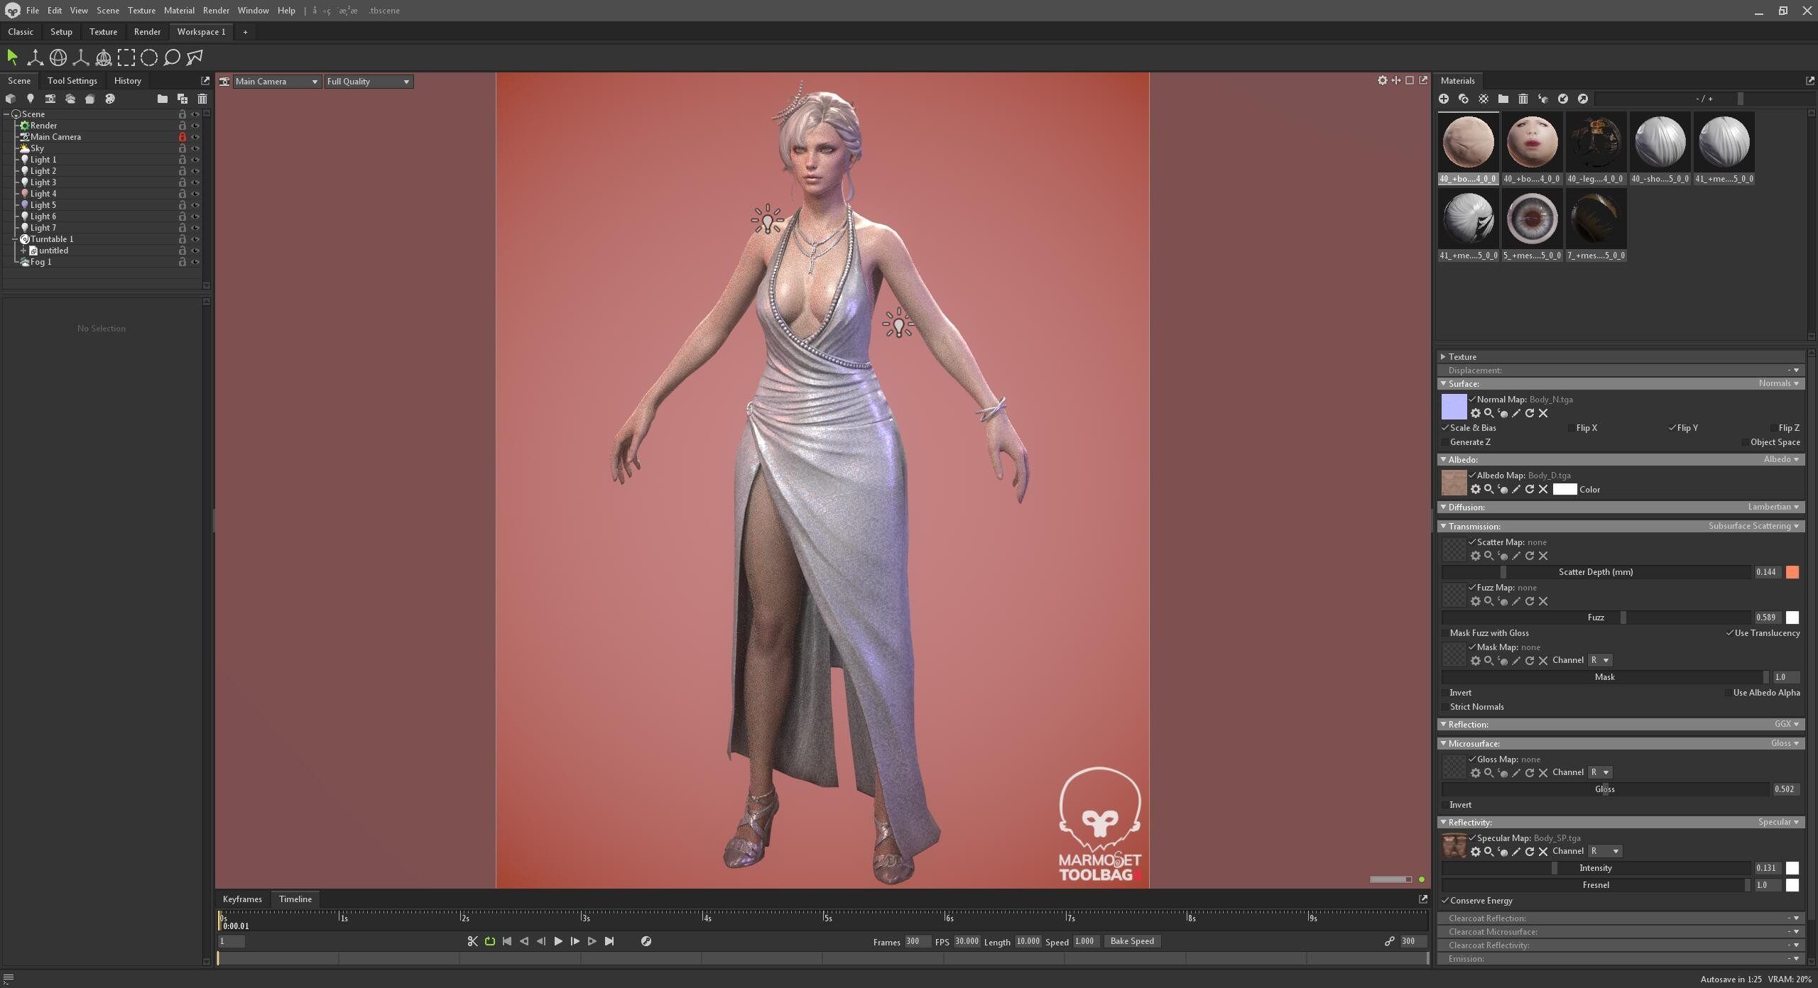Click the scene panel new folder icon
Screen dimensions: 1818x988
click(163, 99)
